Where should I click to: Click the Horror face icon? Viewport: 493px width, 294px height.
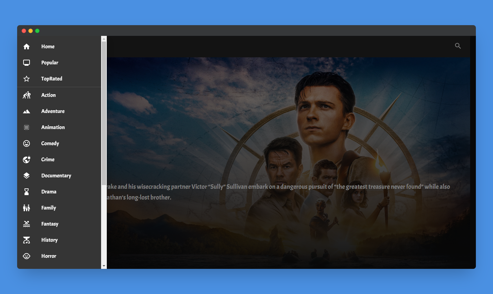pyautogui.click(x=27, y=256)
